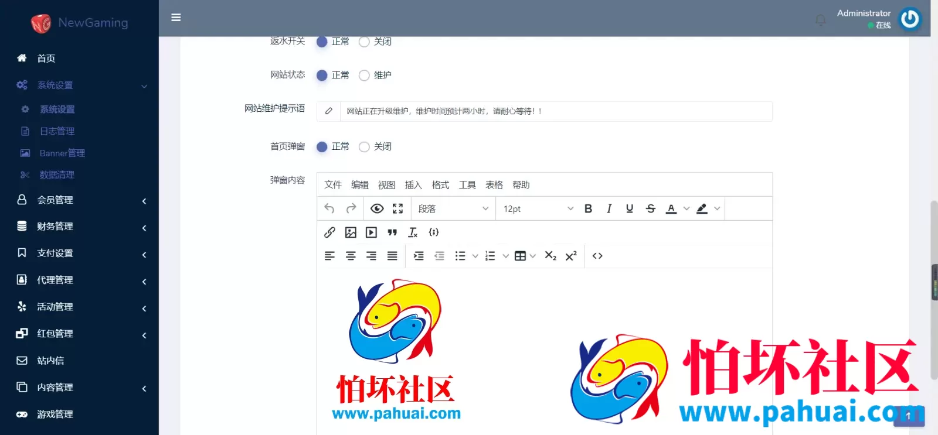Screen dimensions: 938x435
Task: Align text right
Action: click(x=371, y=256)
